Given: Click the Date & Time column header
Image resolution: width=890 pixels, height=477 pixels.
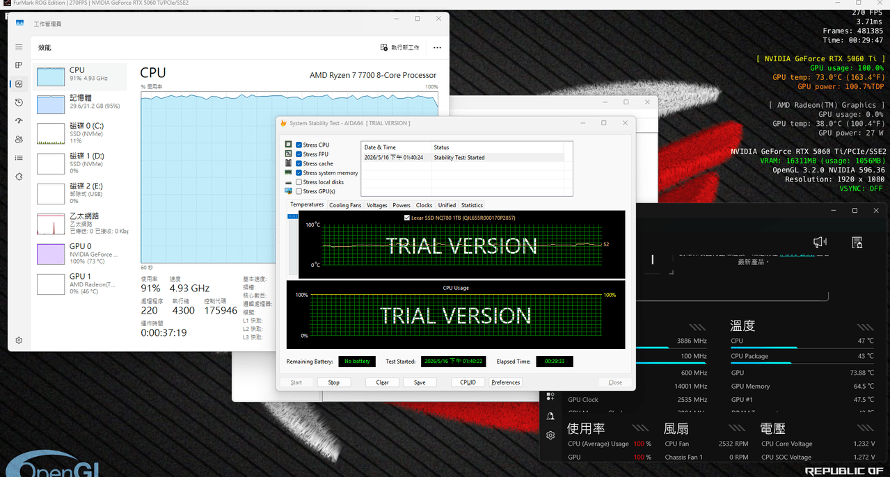Looking at the screenshot, I should click(396, 147).
